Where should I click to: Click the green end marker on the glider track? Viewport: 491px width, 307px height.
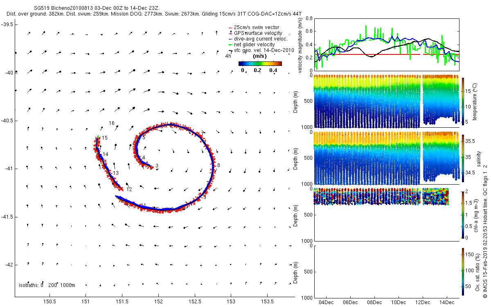point(98,137)
